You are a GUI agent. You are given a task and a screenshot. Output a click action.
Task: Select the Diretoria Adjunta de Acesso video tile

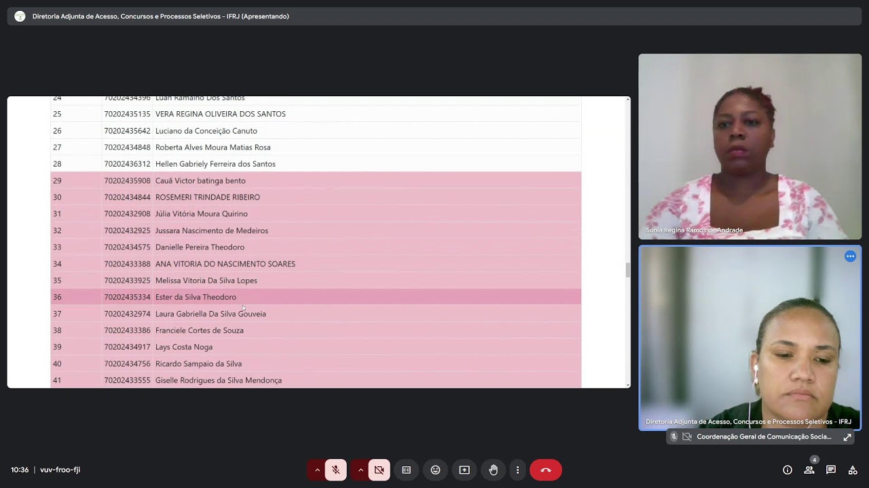(750, 338)
